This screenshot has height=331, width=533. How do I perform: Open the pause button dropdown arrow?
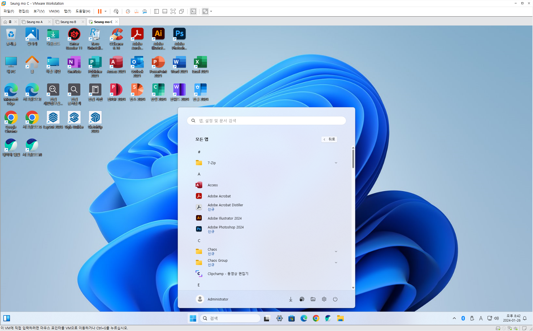106,11
